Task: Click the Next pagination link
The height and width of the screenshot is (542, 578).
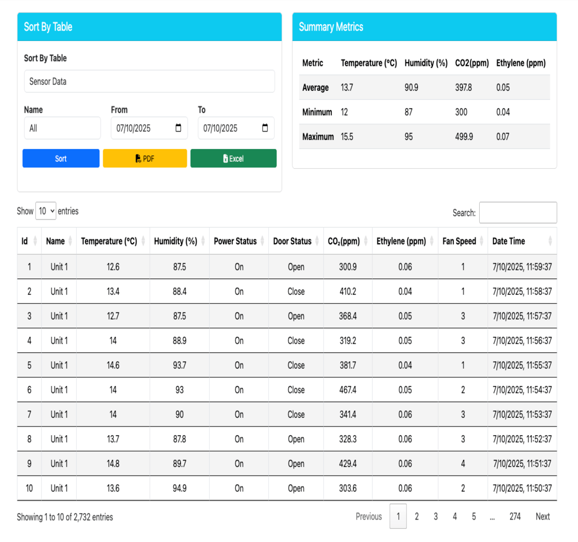Action: [x=542, y=517]
